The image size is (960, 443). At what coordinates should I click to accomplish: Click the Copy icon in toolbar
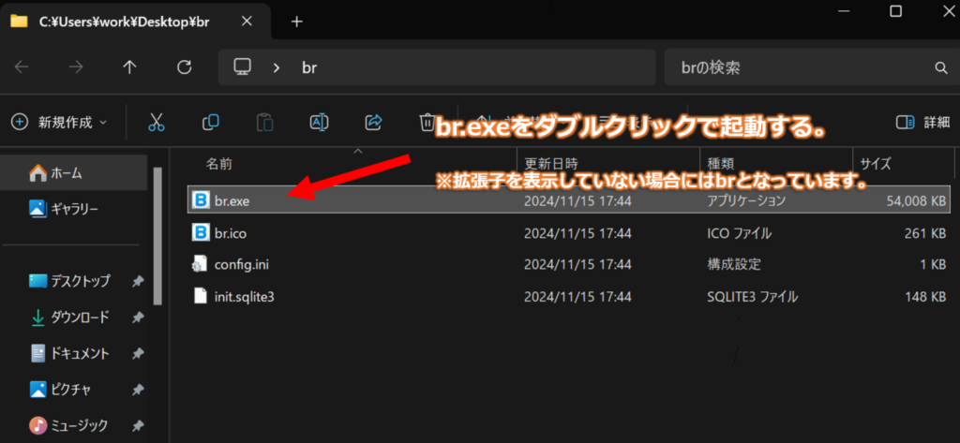[x=211, y=122]
